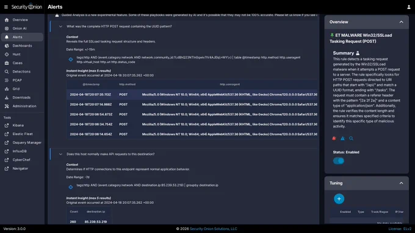Click the Count column header
415x233 pixels.
(x=74, y=212)
